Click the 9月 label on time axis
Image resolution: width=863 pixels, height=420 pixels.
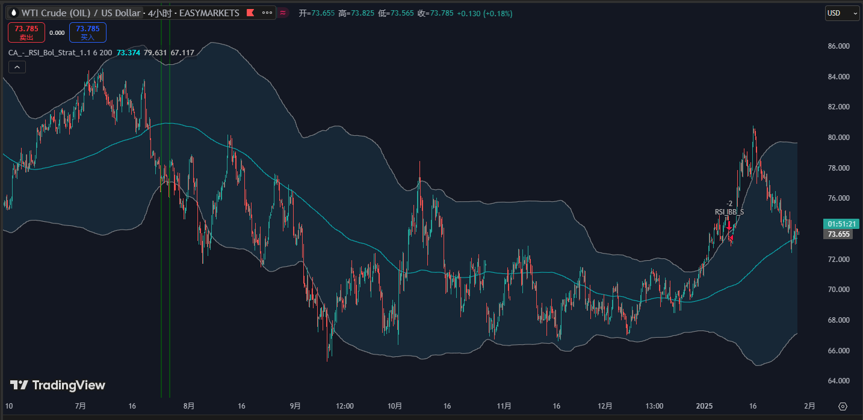(294, 406)
